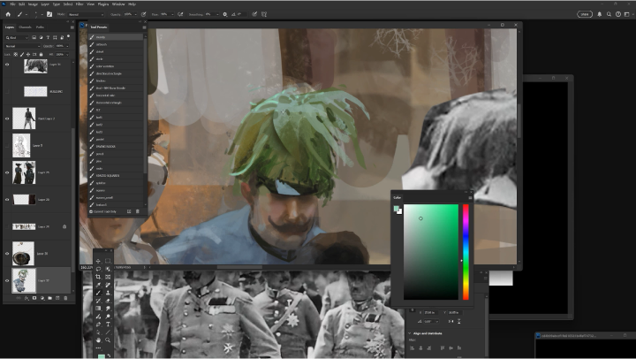Select the Move tool in the toolbox

click(x=98, y=261)
